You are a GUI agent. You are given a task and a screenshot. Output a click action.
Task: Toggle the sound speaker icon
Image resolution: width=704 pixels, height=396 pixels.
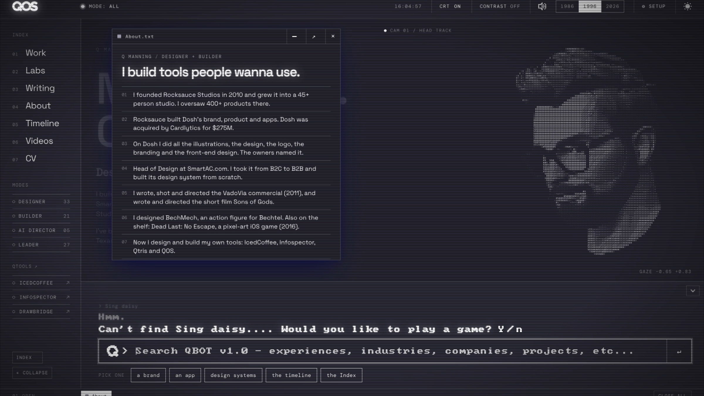coord(542,6)
